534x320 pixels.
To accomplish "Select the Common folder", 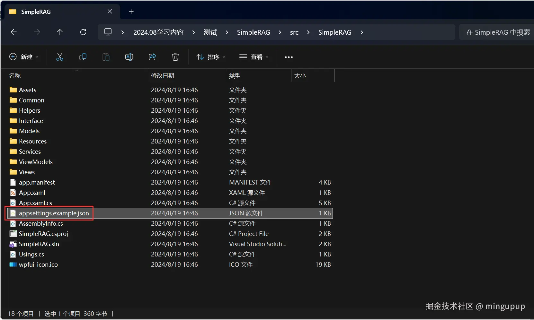I will 31,100.
